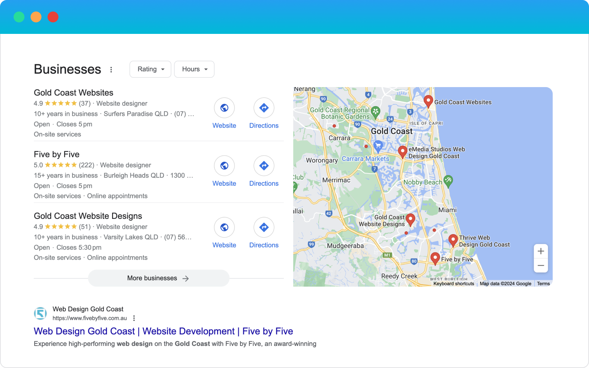This screenshot has height=368, width=589.
Task: Select the Gold Coast Websites map pin
Action: (428, 102)
